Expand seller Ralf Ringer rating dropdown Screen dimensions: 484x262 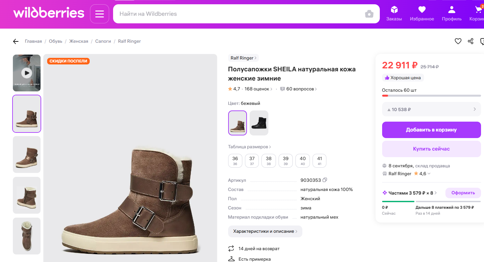pos(429,174)
